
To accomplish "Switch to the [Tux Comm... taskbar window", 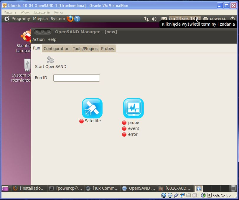I will click(103, 189).
